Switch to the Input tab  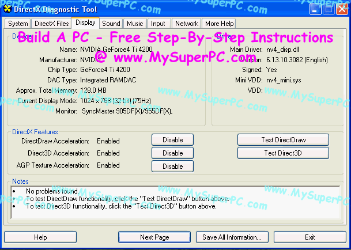point(158,24)
